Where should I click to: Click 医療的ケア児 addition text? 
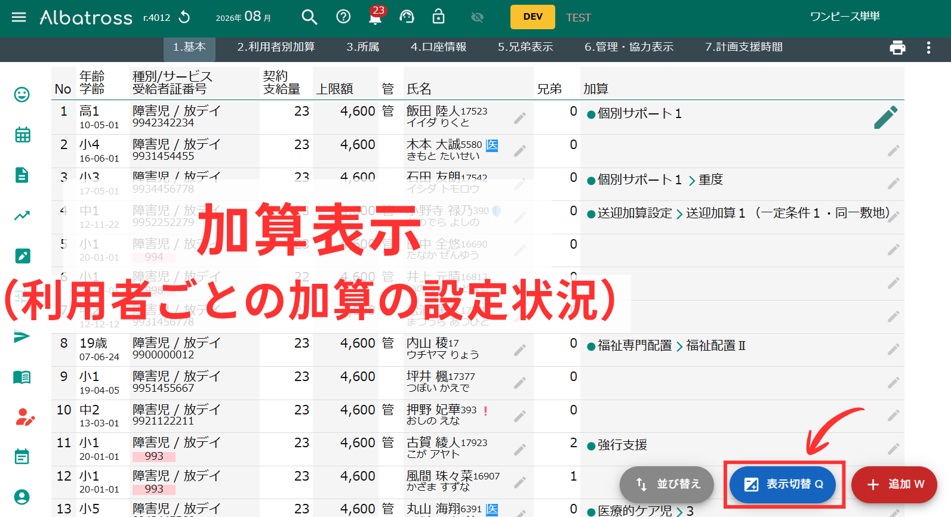tap(635, 510)
